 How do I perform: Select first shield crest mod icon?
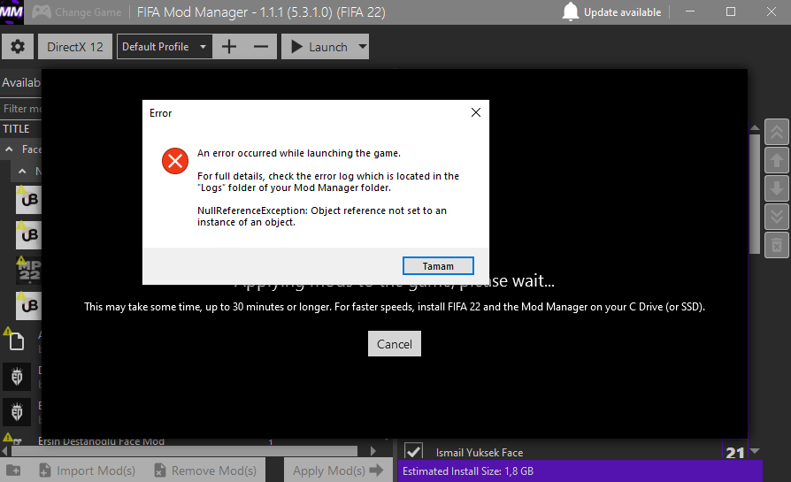(x=17, y=377)
